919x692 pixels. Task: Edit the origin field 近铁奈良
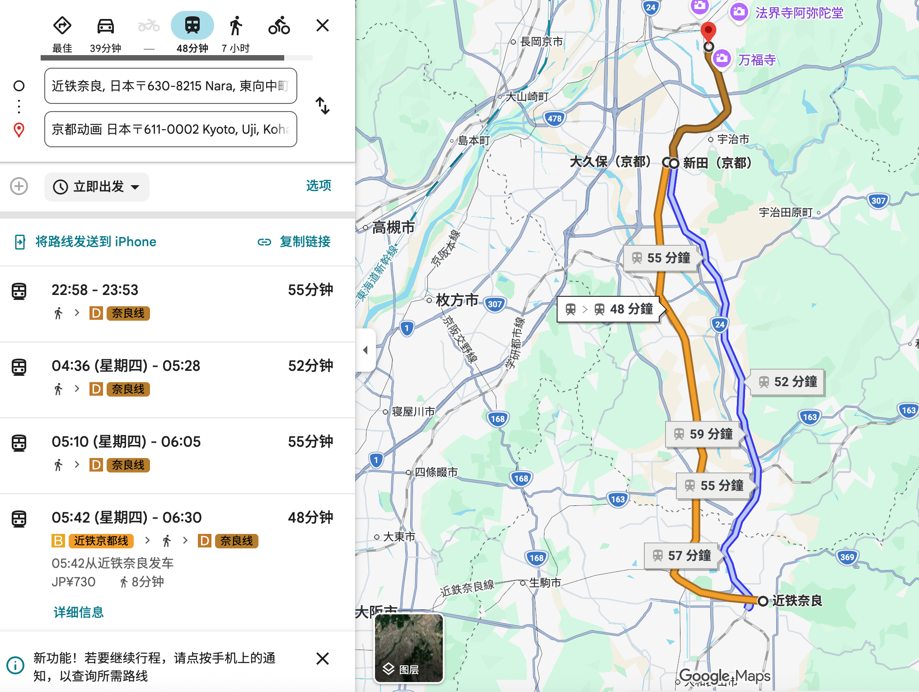[x=170, y=86]
